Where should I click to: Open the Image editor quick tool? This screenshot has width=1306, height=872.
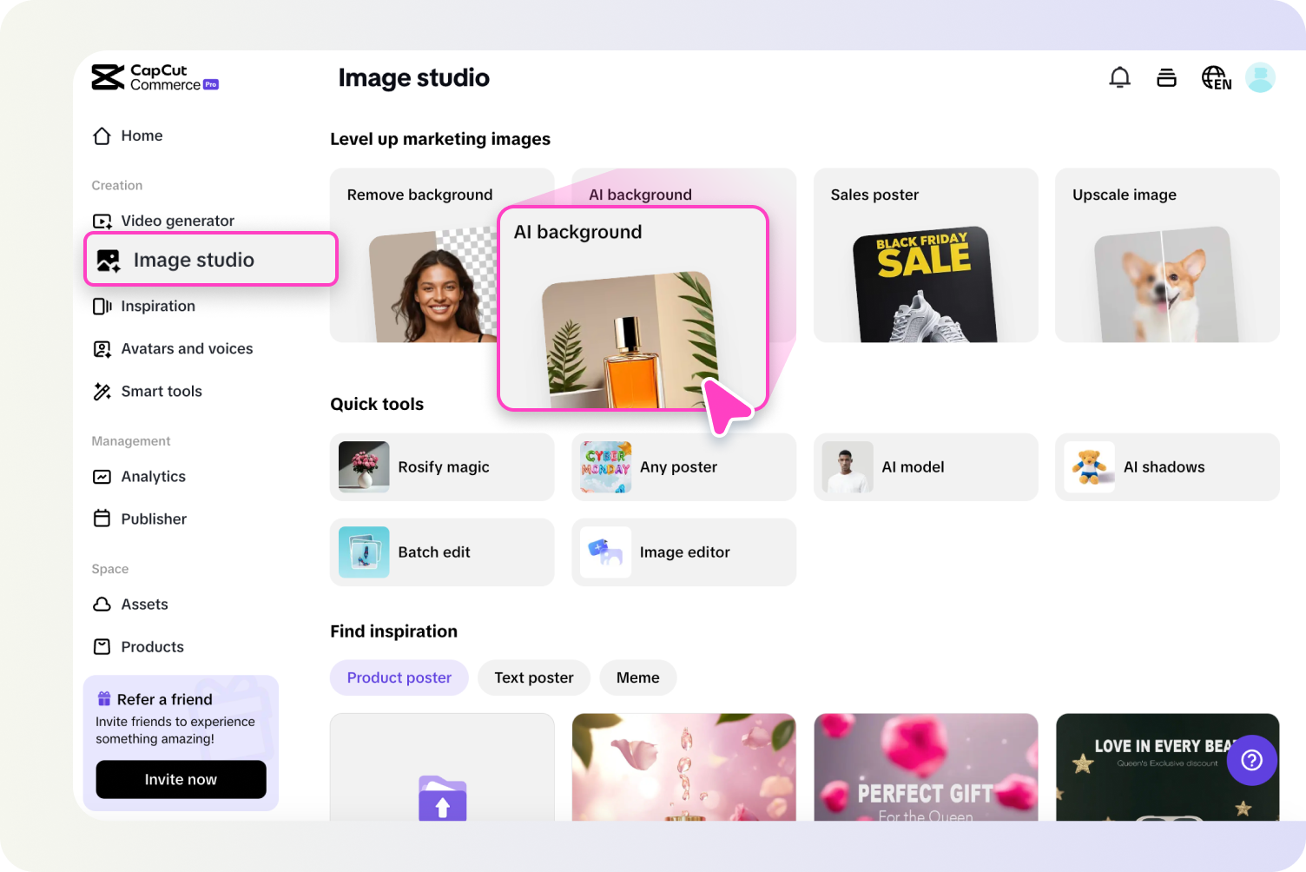(x=684, y=552)
